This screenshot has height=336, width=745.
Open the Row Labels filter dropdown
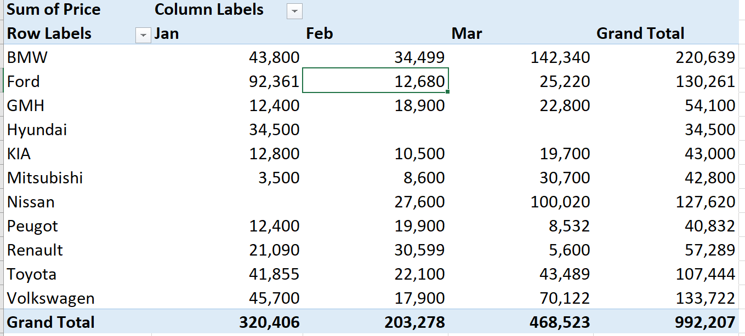click(143, 35)
